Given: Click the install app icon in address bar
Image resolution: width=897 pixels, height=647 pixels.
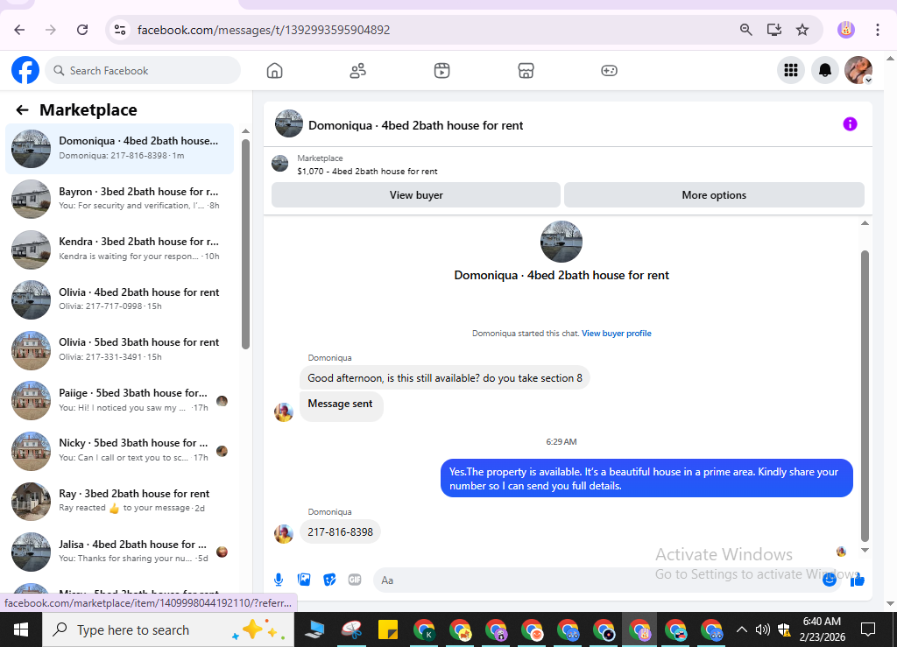Looking at the screenshot, I should (x=774, y=30).
